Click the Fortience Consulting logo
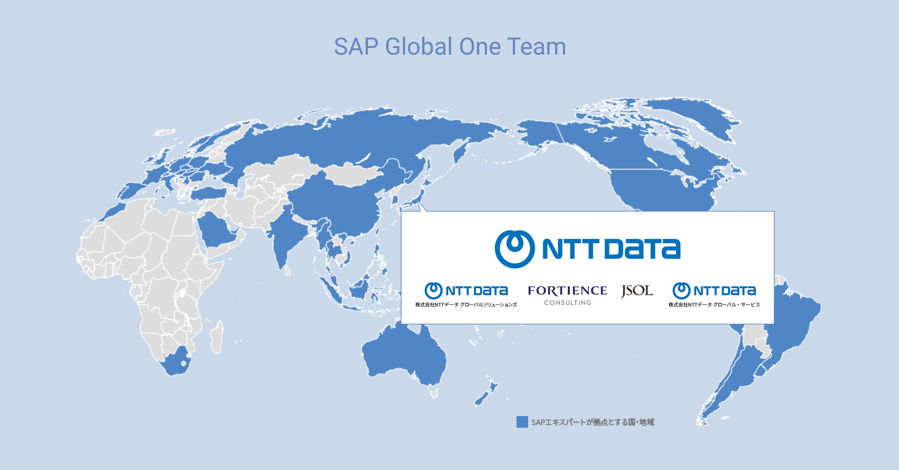The width and height of the screenshot is (899, 470). tap(567, 295)
